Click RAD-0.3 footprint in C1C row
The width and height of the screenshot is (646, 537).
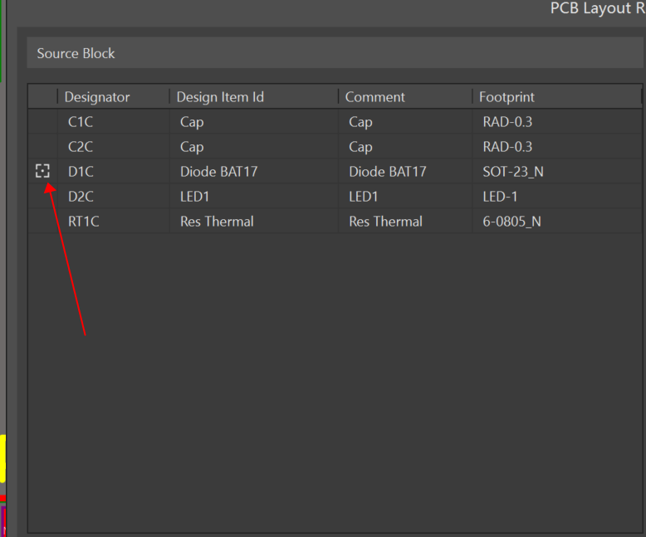(x=507, y=122)
